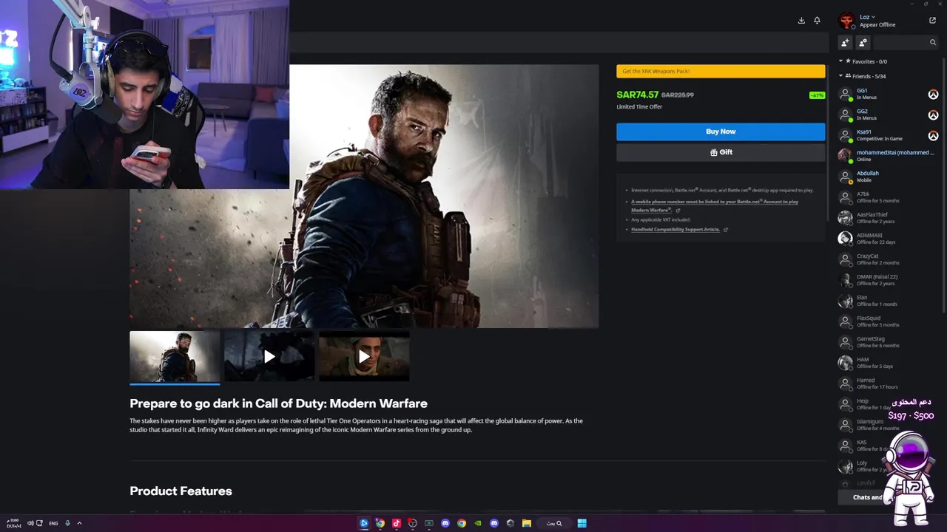Show hidden tray icons chevron

[x=79, y=523]
